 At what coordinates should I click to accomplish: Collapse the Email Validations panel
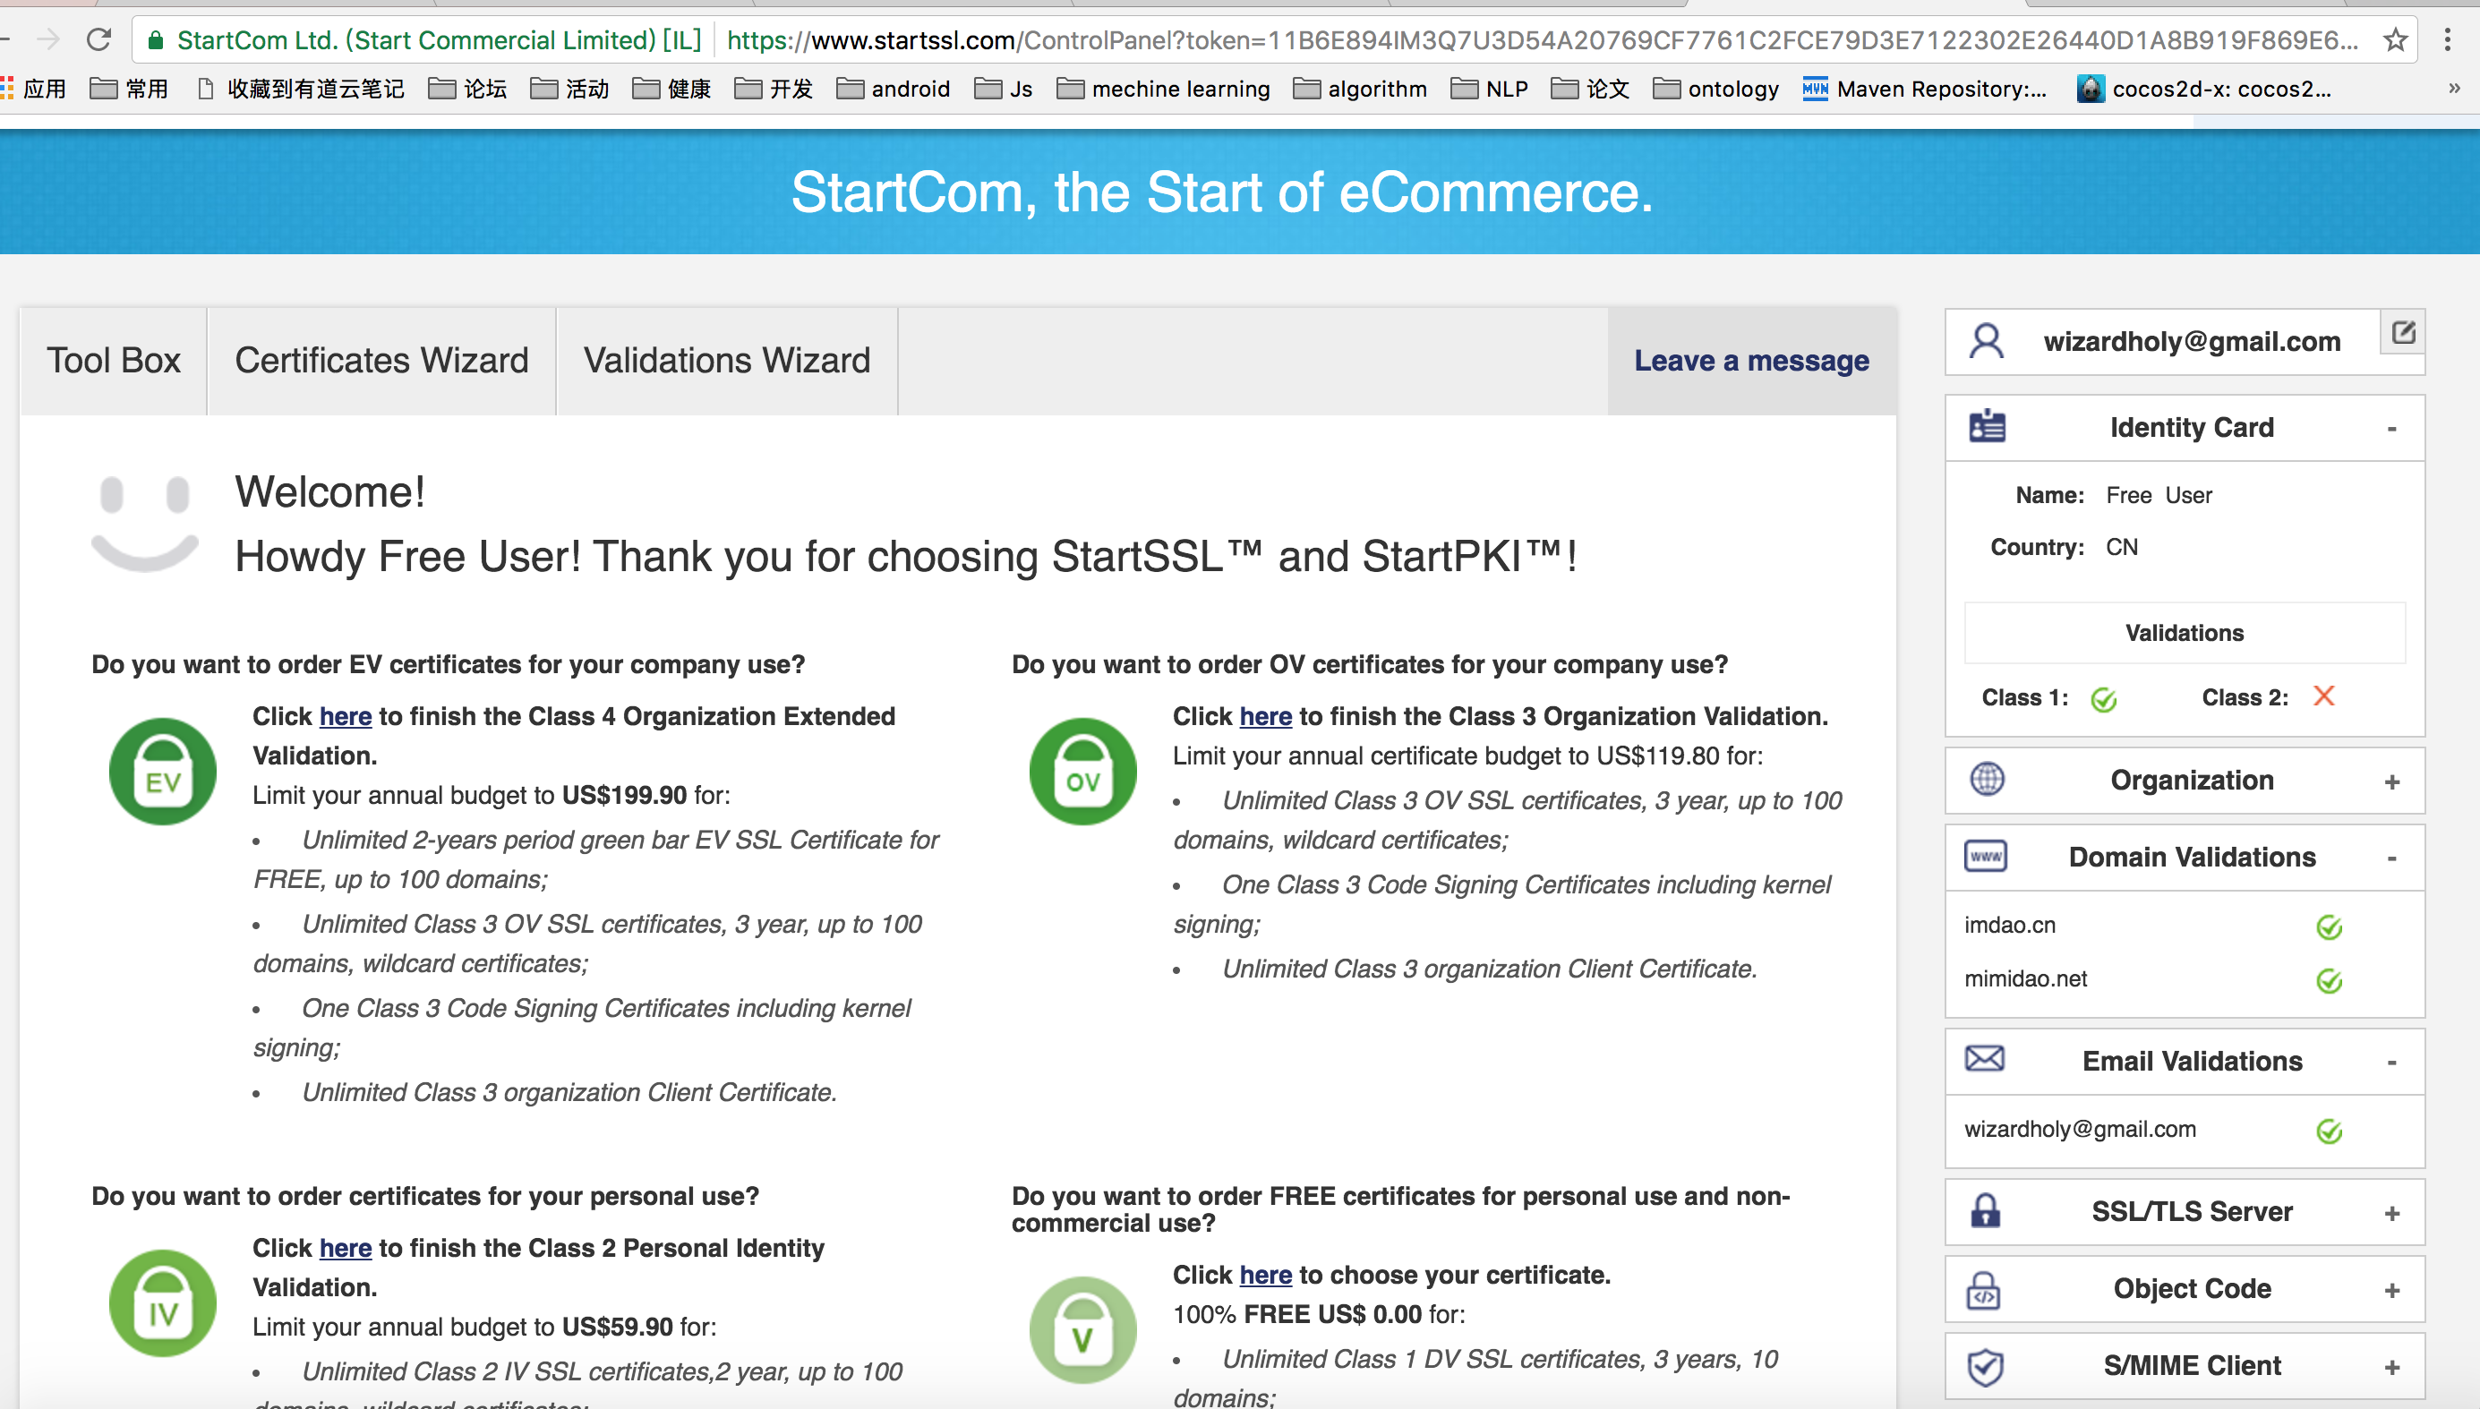[2391, 1062]
